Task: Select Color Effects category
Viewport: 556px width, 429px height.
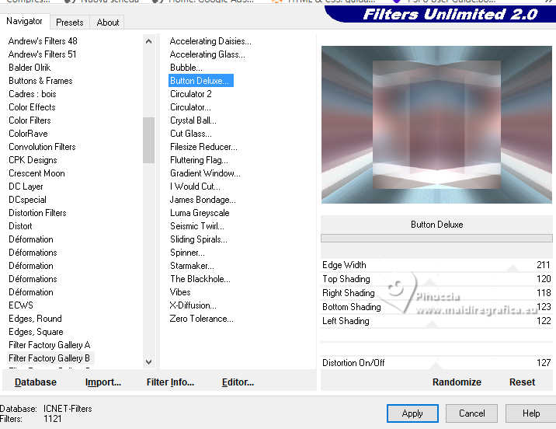Action: pos(32,107)
